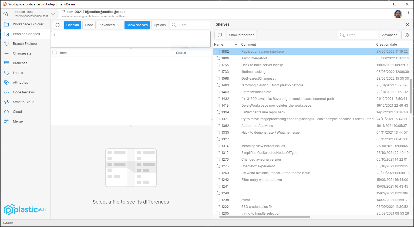Click Show properties in the Shelves panel

pos(241,35)
